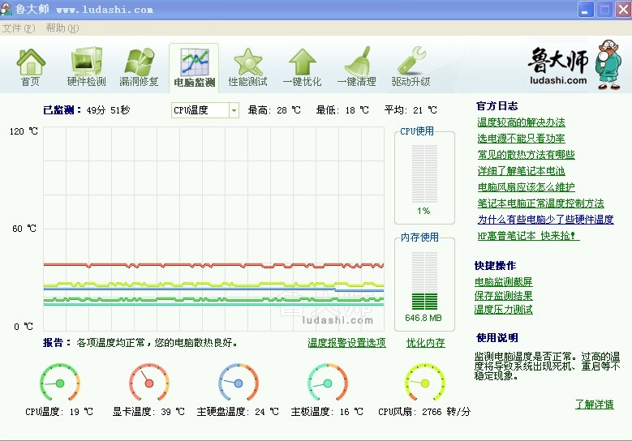The width and height of the screenshot is (632, 441).
Task: Click the 报告 status message text
Action: (140, 343)
